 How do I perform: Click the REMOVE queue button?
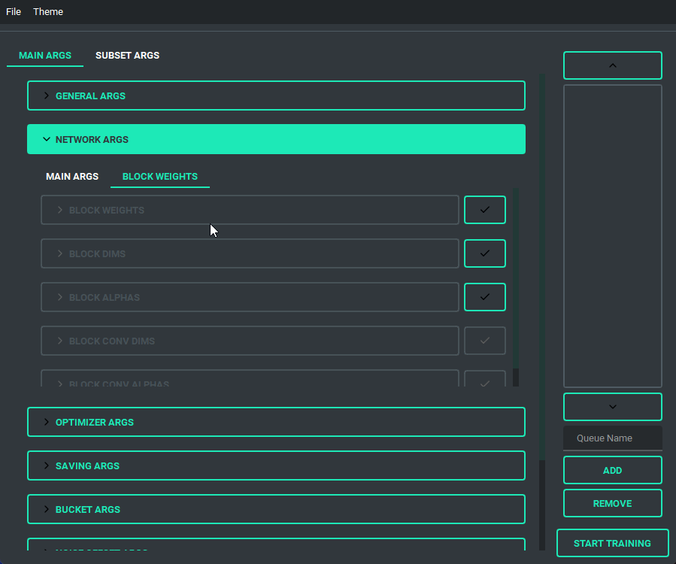pos(613,503)
